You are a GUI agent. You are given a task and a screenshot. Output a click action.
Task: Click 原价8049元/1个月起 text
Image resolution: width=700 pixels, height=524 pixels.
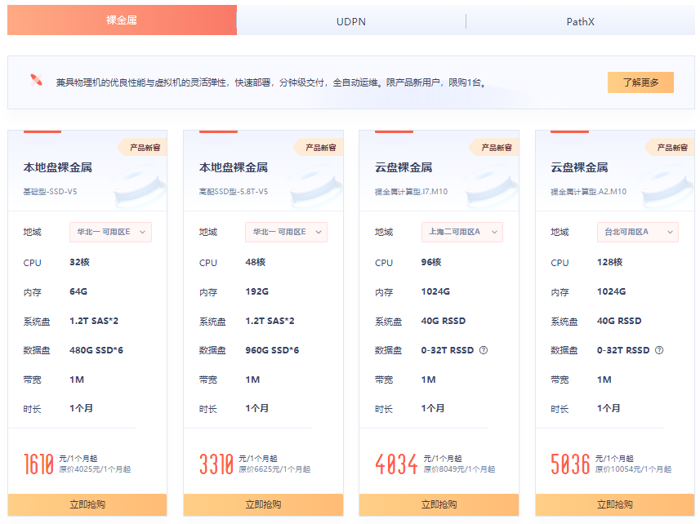459,469
